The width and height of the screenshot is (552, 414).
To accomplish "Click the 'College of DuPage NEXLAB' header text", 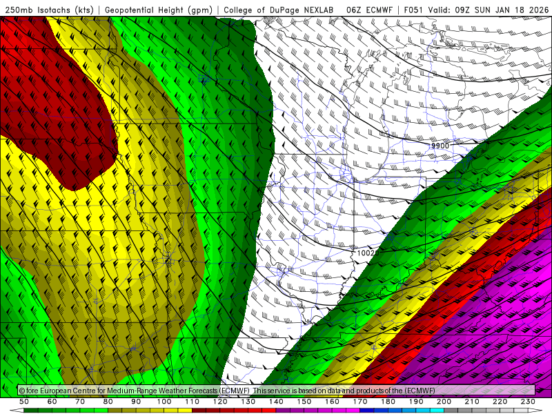I will click(279, 10).
